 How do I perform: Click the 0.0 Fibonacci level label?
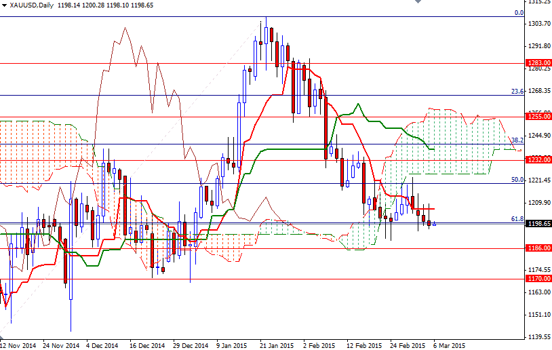tap(519, 13)
